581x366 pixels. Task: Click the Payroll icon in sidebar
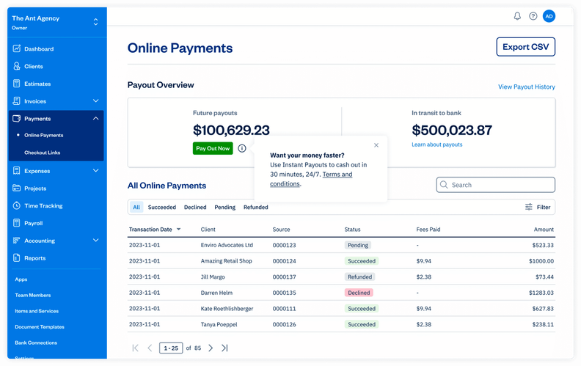16,223
